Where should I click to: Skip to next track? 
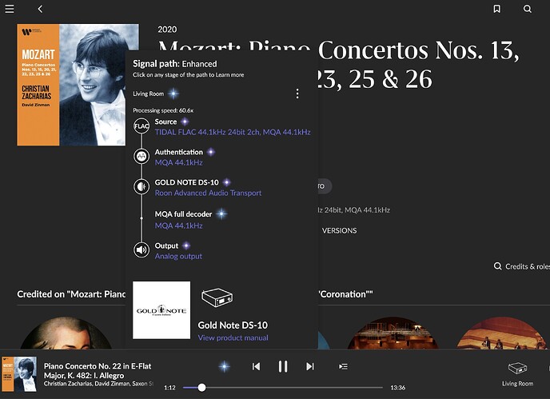(309, 367)
